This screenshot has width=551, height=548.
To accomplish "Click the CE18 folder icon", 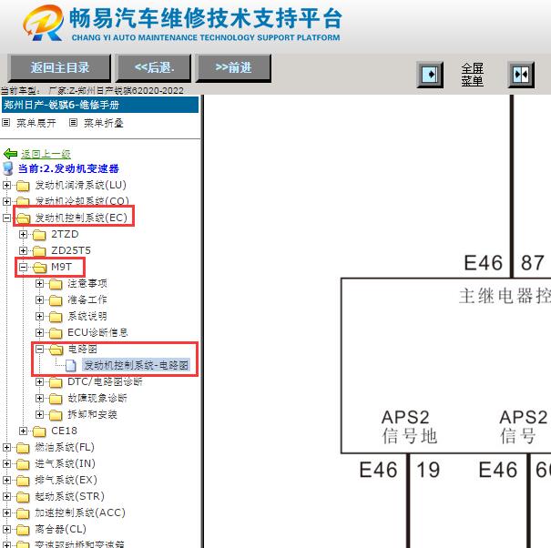I will [x=39, y=431].
